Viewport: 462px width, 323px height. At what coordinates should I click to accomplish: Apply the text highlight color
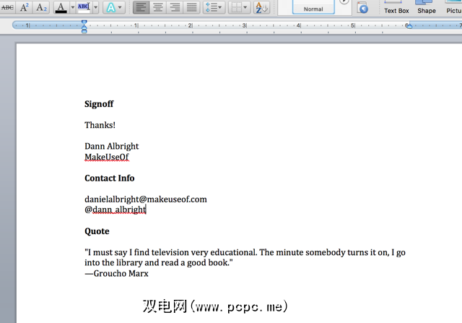[84, 7]
